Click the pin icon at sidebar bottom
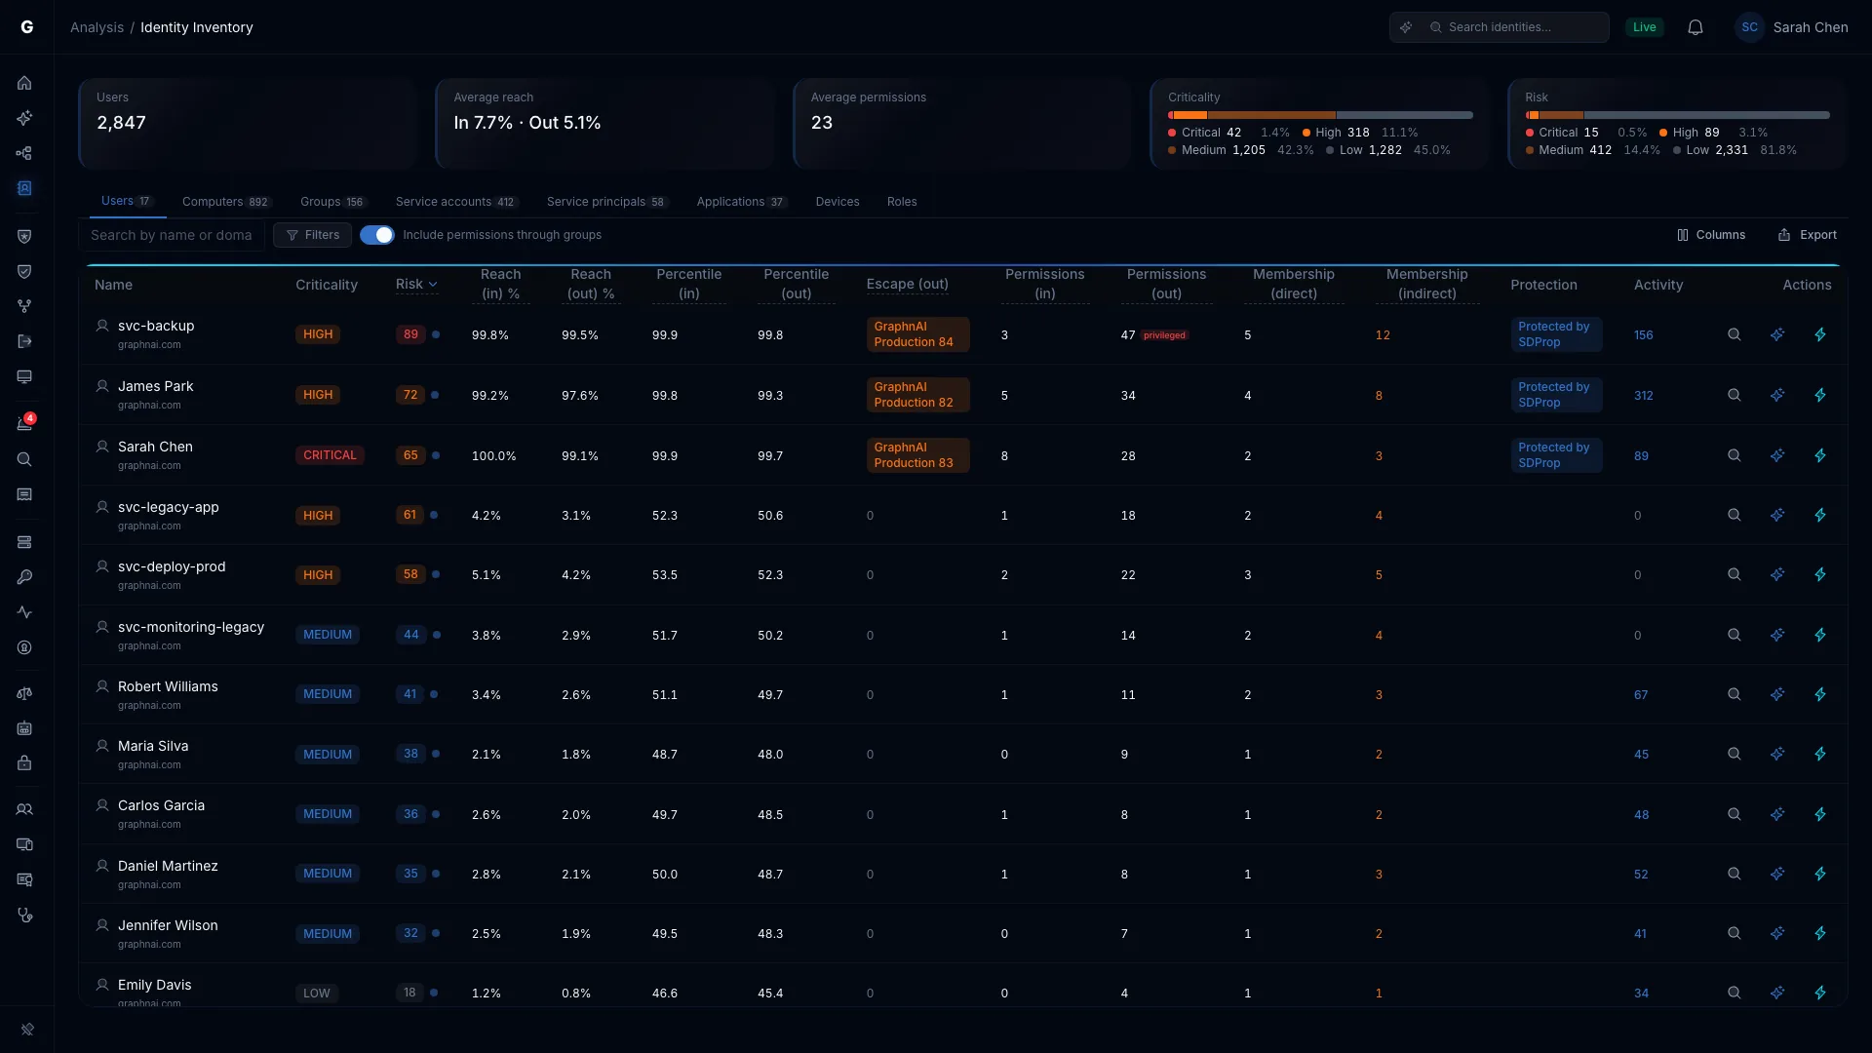 pyautogui.click(x=27, y=1029)
